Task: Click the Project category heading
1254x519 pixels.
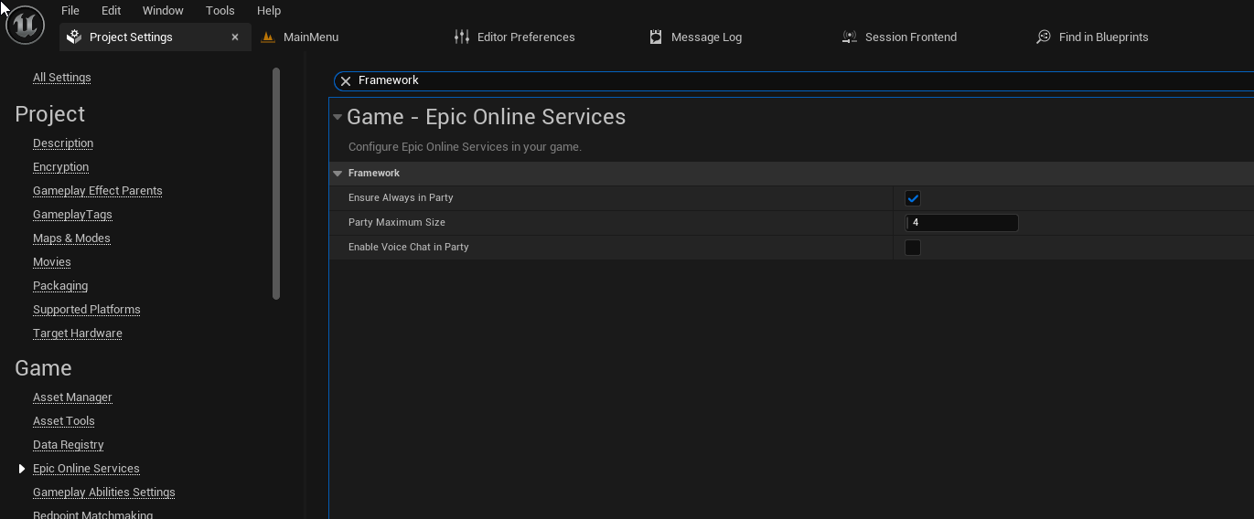Action: pos(49,114)
